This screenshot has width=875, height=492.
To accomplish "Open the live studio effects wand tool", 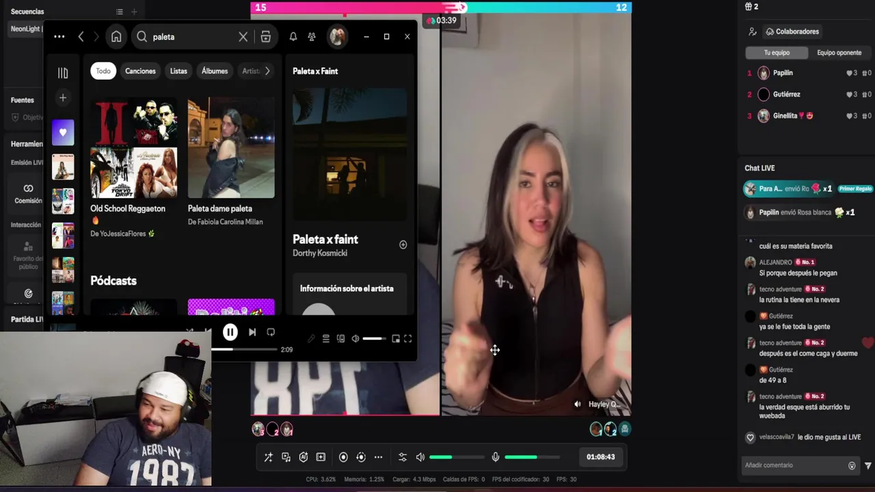I will click(268, 457).
